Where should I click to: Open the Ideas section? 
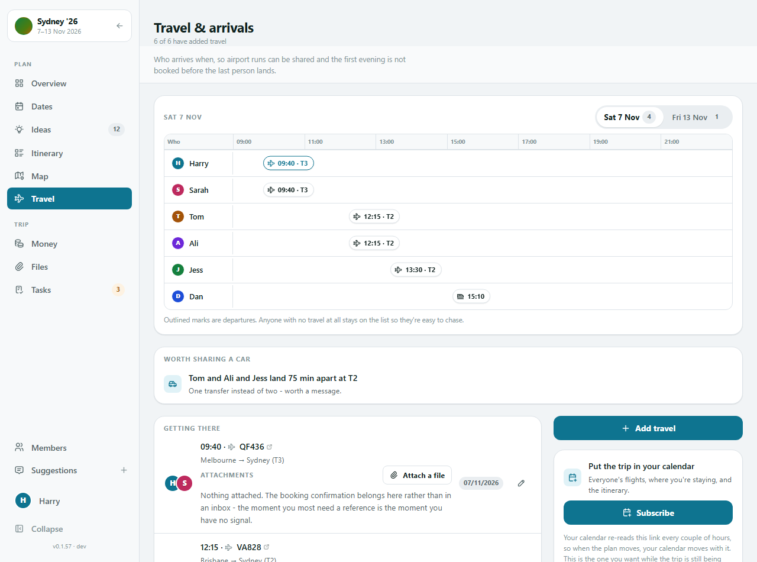[x=69, y=130]
